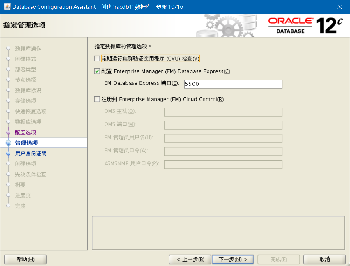
Task: Go to 配置选项 step link
Action: (x=26, y=133)
